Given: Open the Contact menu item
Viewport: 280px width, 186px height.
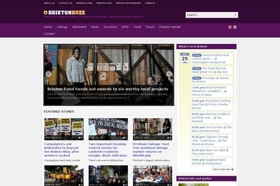Looking at the screenshot, I should 49,33.
